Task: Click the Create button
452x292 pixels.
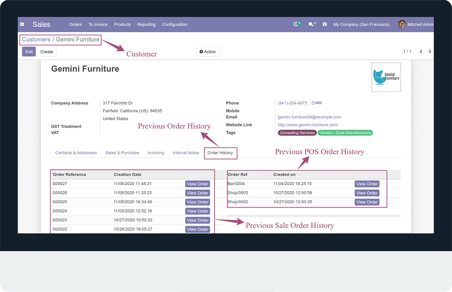Action: (x=47, y=52)
